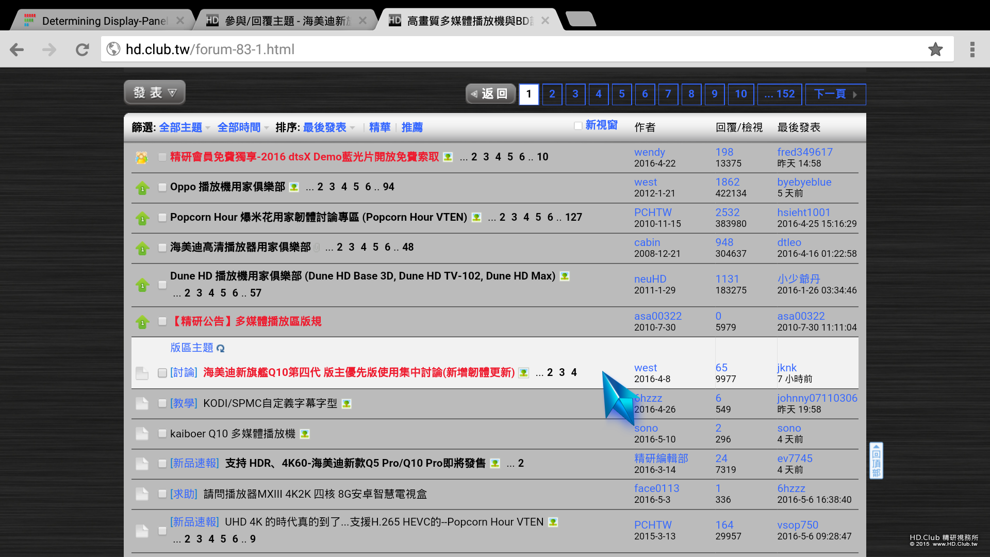This screenshot has height=557, width=990.
Task: Bookmark page with star icon
Action: pyautogui.click(x=935, y=50)
